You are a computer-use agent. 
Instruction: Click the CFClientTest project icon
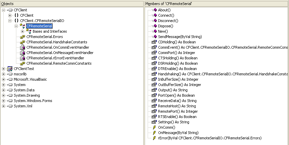coord(10,69)
